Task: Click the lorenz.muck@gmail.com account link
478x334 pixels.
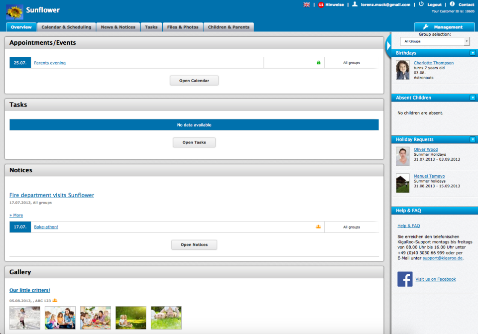Action: 385,4
